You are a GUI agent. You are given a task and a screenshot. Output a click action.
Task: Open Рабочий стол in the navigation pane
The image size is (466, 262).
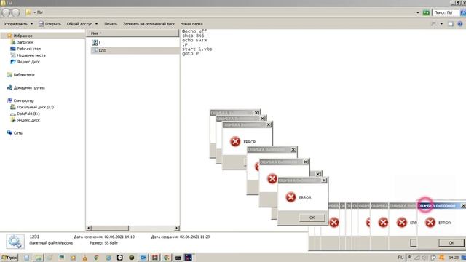point(28,49)
